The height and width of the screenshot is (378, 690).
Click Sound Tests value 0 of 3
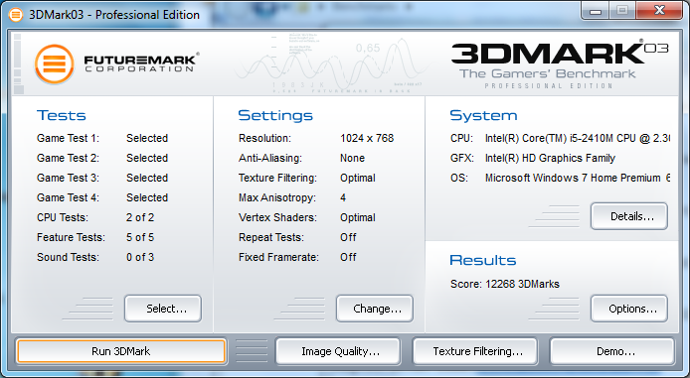point(140,257)
